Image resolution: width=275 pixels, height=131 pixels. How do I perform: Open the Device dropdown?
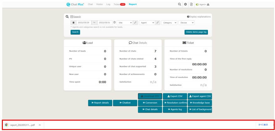(x=187, y=23)
